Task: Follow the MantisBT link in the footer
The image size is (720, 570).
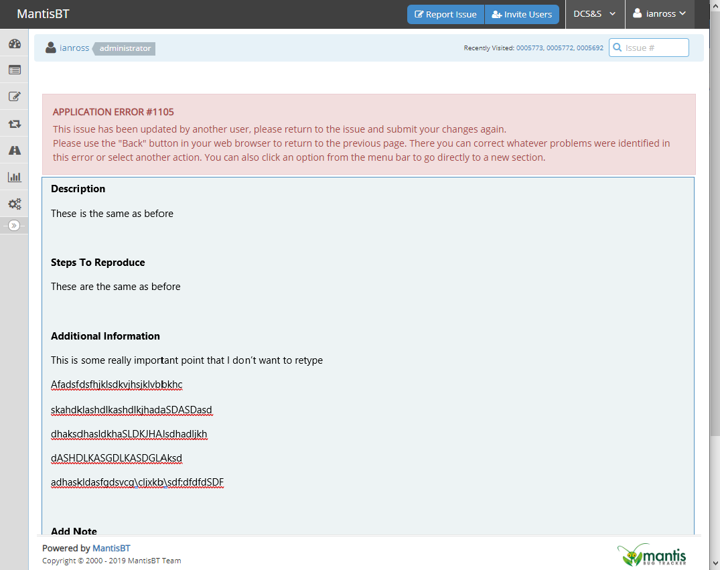Action: pos(111,548)
